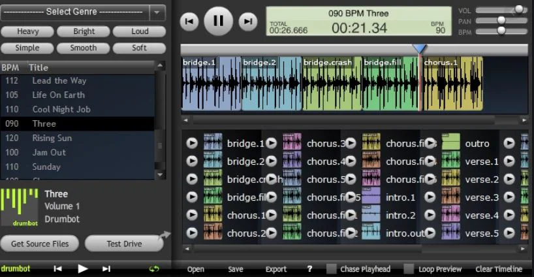Preview the intro.2 loop with its play icon
Screen dimensions: 534x277
click(351, 215)
